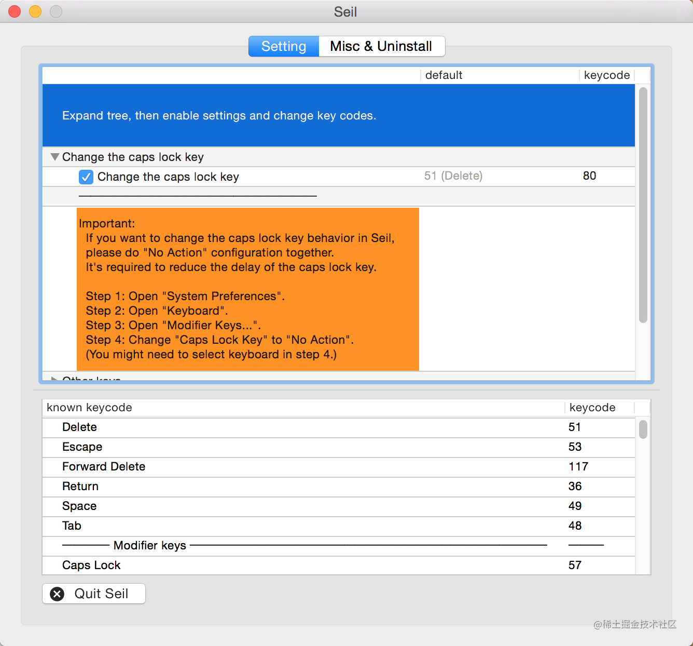693x646 pixels.
Task: Select the Tab keycode row
Action: click(339, 526)
